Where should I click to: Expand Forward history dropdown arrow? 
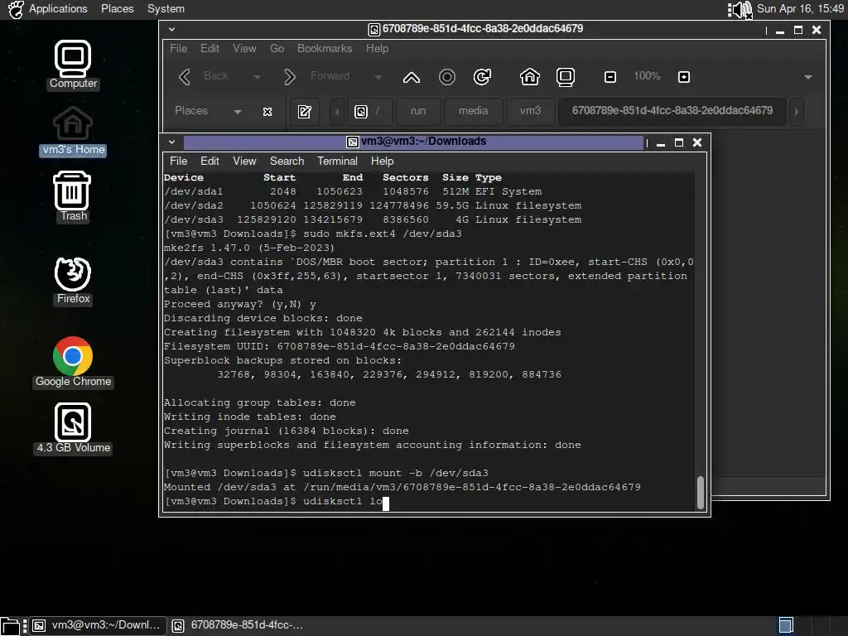click(378, 77)
